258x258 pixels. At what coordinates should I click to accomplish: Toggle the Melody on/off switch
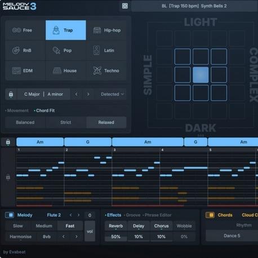10,215
